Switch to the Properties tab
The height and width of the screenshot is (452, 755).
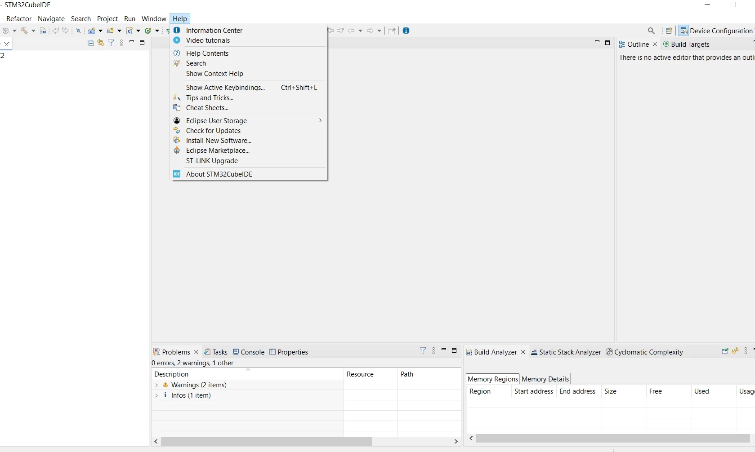(x=289, y=352)
